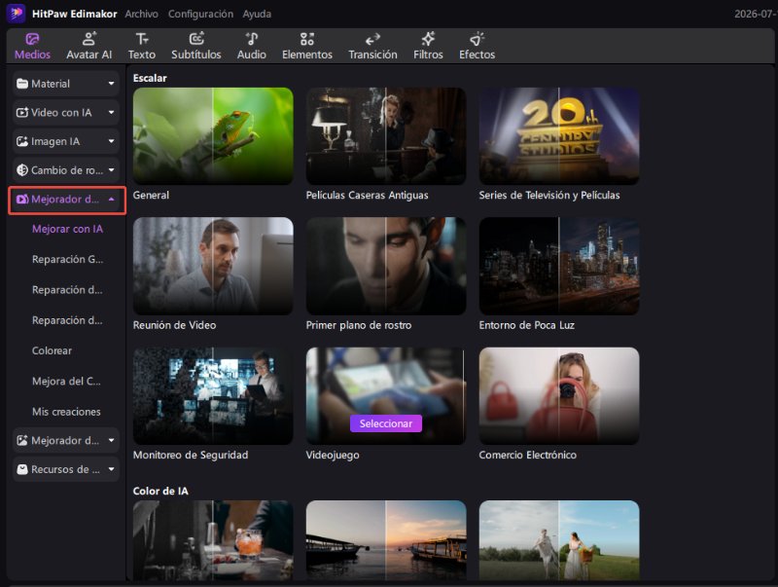This screenshot has height=587, width=778.
Task: Open the Avatar AI tool
Action: pyautogui.click(x=89, y=46)
